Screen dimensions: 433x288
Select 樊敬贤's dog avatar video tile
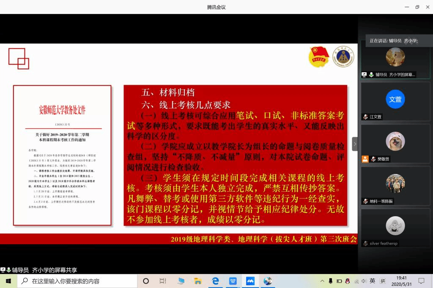pyautogui.click(x=395, y=141)
